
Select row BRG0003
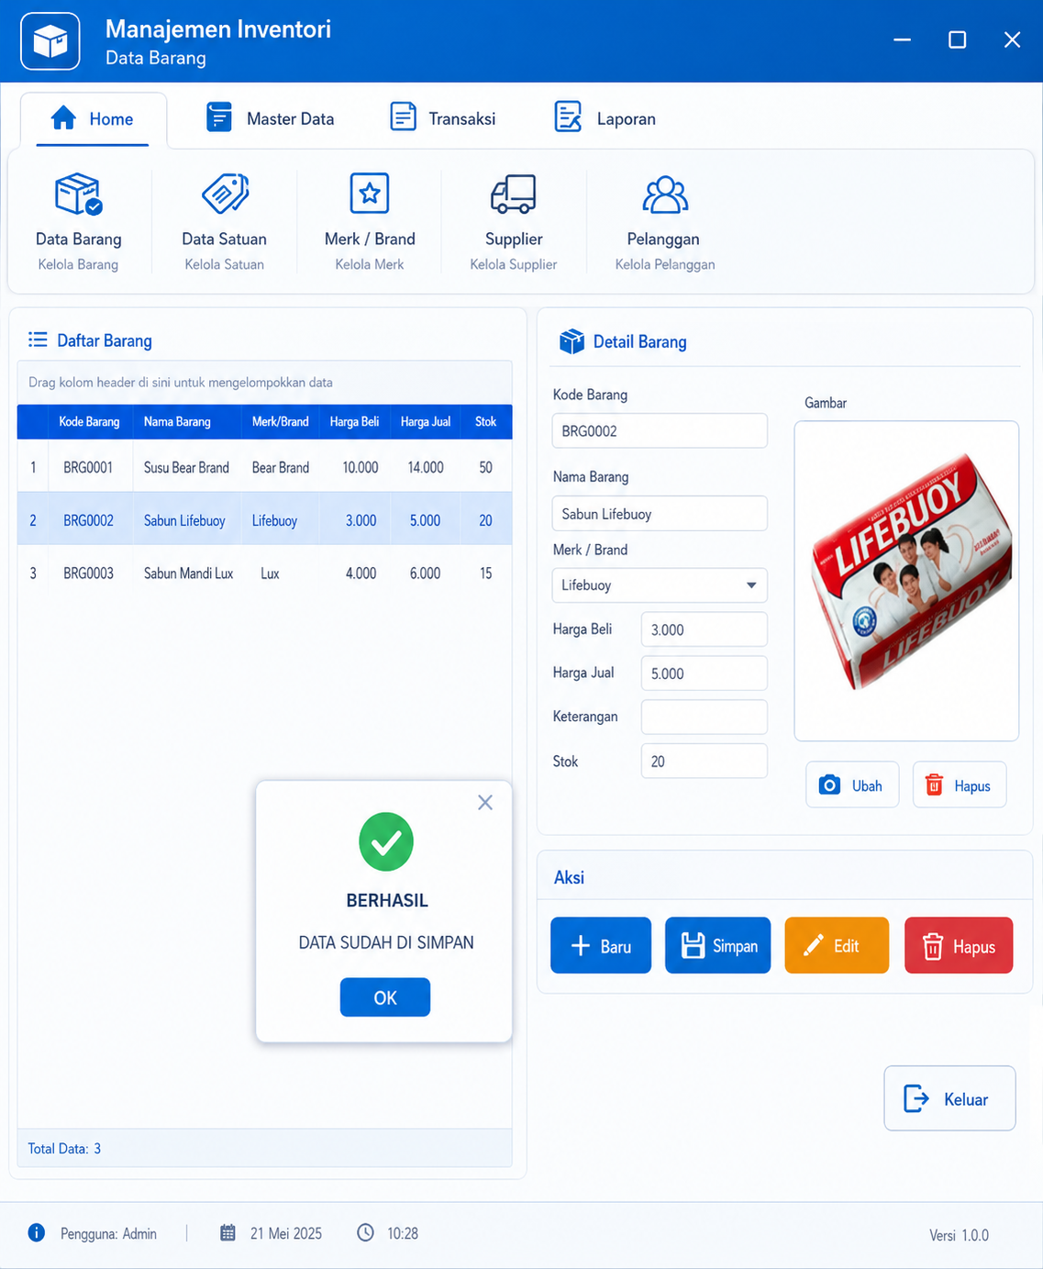(264, 573)
